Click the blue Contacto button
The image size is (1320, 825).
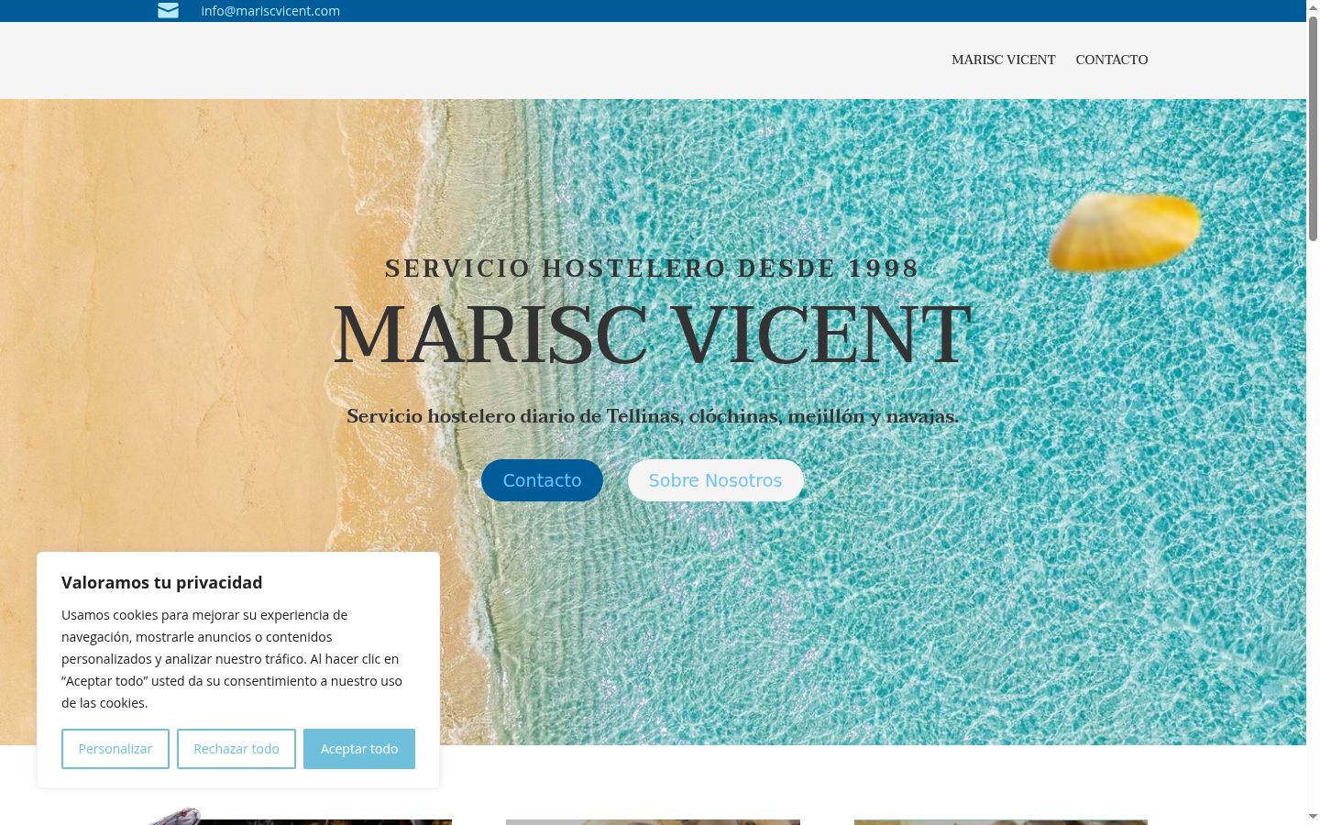(542, 480)
